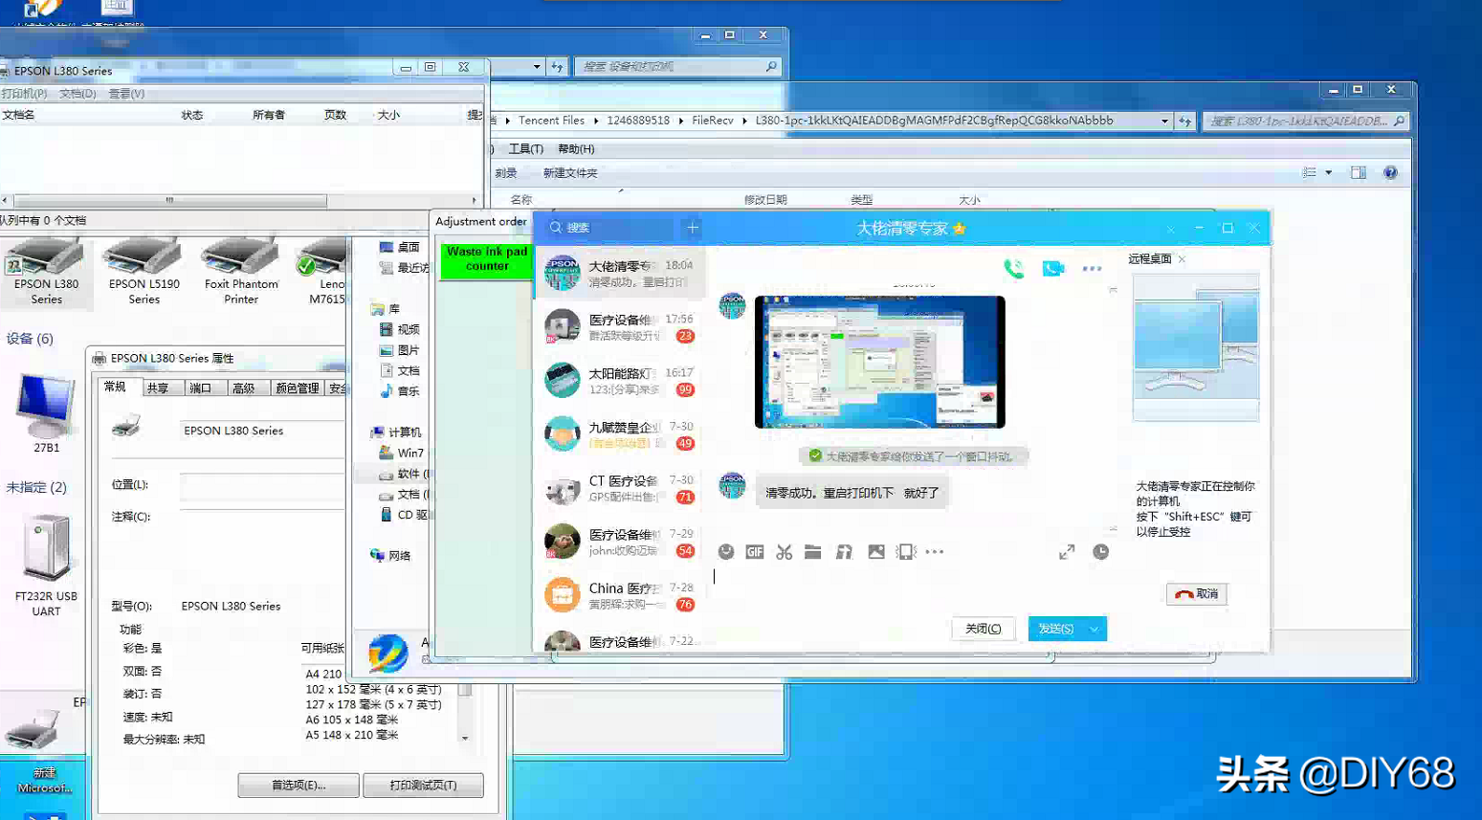The image size is (1482, 820).
Task: Toggle the preview pane icon in explorer toolbar
Action: tap(1359, 173)
